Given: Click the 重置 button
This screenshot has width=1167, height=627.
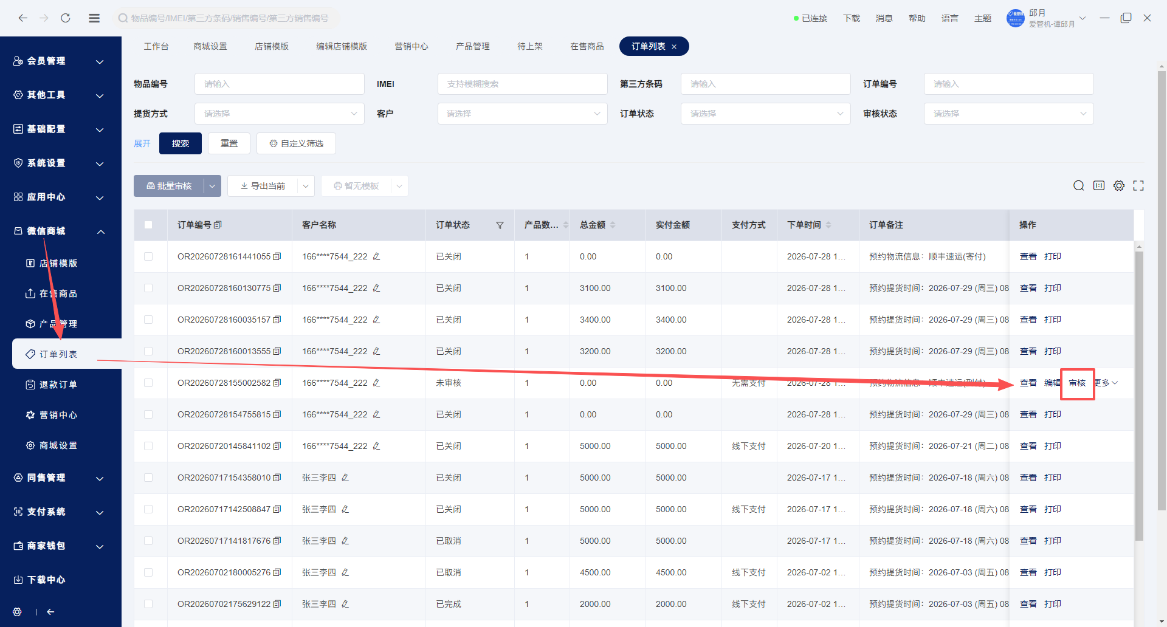Looking at the screenshot, I should pyautogui.click(x=229, y=143).
